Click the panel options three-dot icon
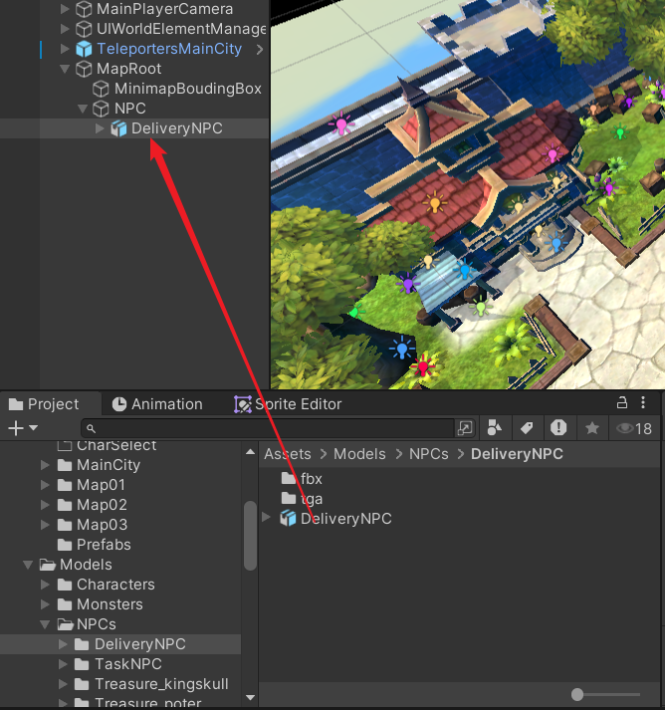 tap(647, 403)
